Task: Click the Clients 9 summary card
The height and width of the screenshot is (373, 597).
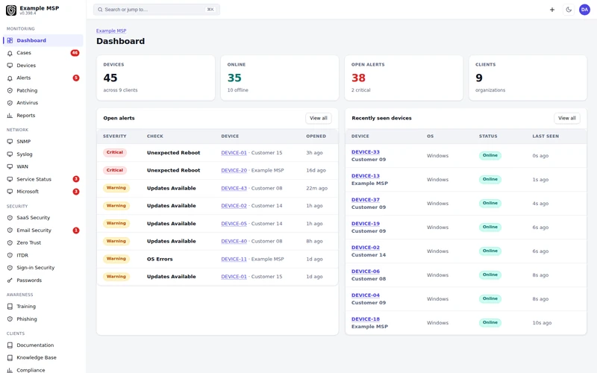Action: tap(528, 78)
